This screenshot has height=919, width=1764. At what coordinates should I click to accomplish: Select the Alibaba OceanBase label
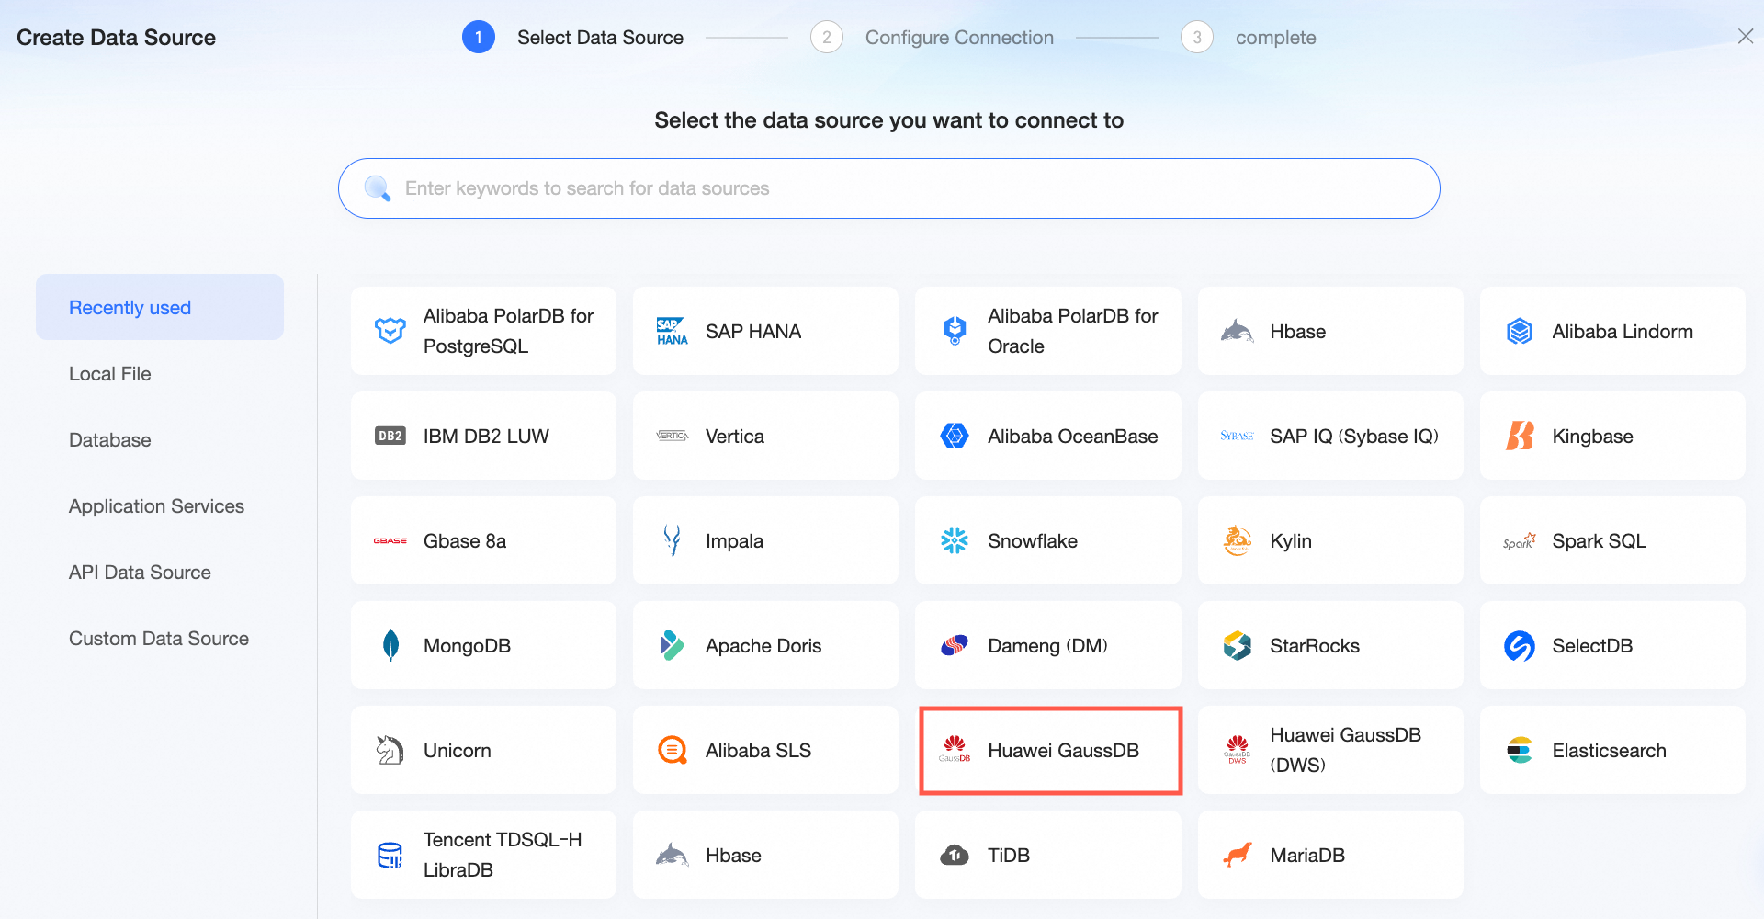coord(1072,436)
